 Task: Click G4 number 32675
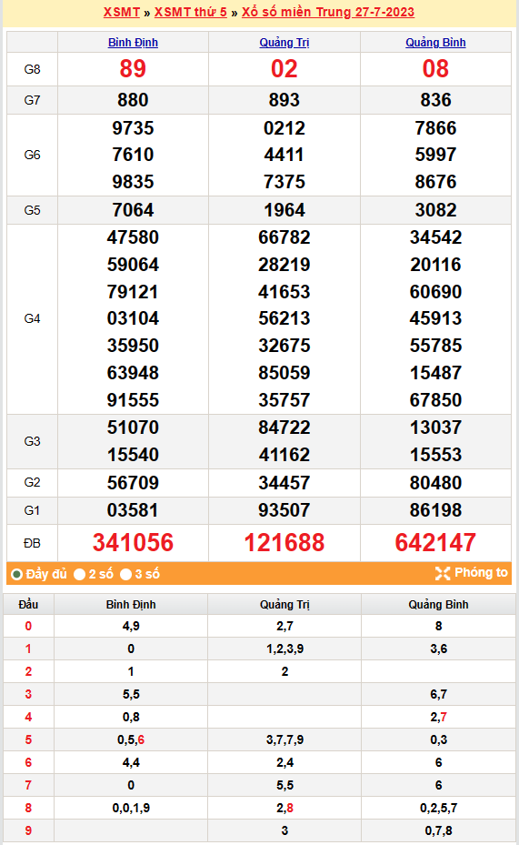point(284,346)
